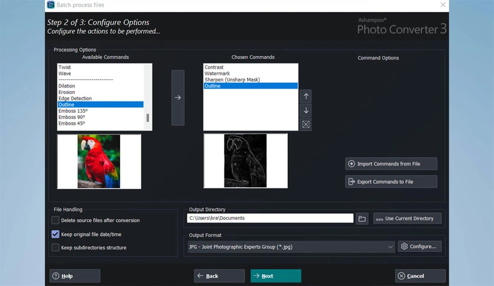Select Contrast in Chosen Commands

coord(251,67)
